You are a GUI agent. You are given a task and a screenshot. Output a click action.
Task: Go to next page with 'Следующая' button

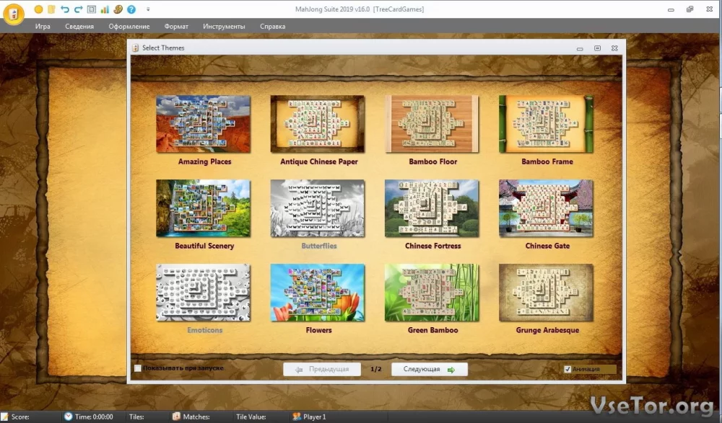coord(430,370)
